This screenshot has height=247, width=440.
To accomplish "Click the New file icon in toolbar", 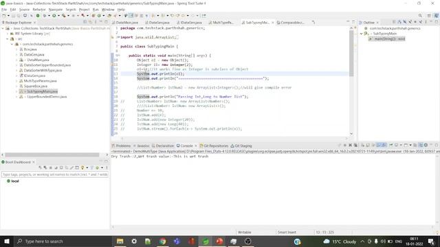I will pyautogui.click(x=4, y=16).
